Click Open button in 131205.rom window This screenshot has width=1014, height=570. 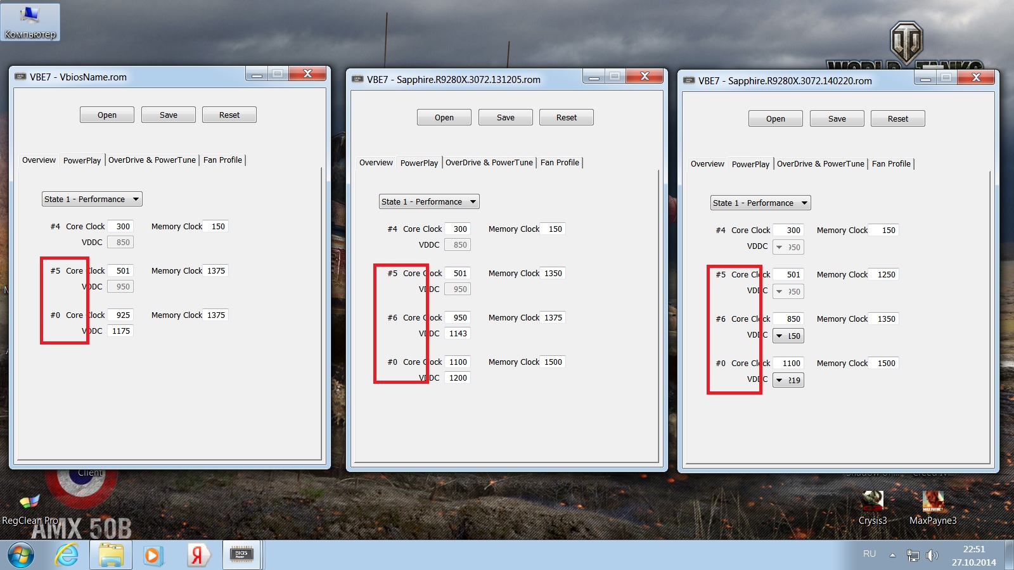point(444,117)
